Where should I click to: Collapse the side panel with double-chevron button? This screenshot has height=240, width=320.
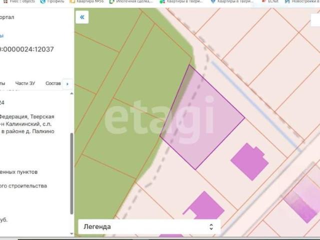click(x=82, y=17)
